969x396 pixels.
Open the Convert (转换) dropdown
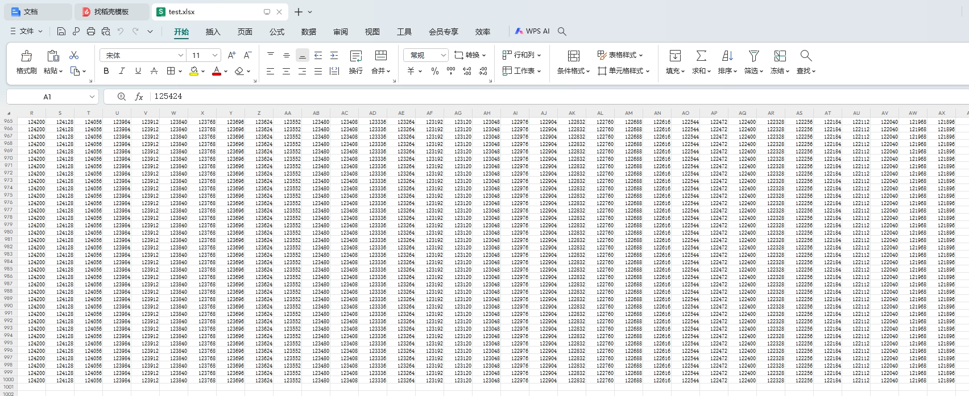pos(470,55)
